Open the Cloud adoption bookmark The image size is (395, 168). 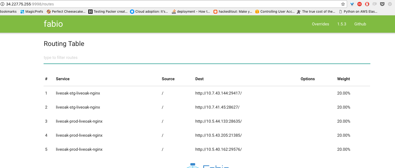pyautogui.click(x=149, y=12)
